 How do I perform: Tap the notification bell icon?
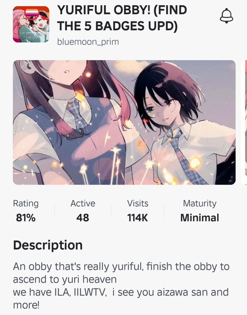pos(226,16)
